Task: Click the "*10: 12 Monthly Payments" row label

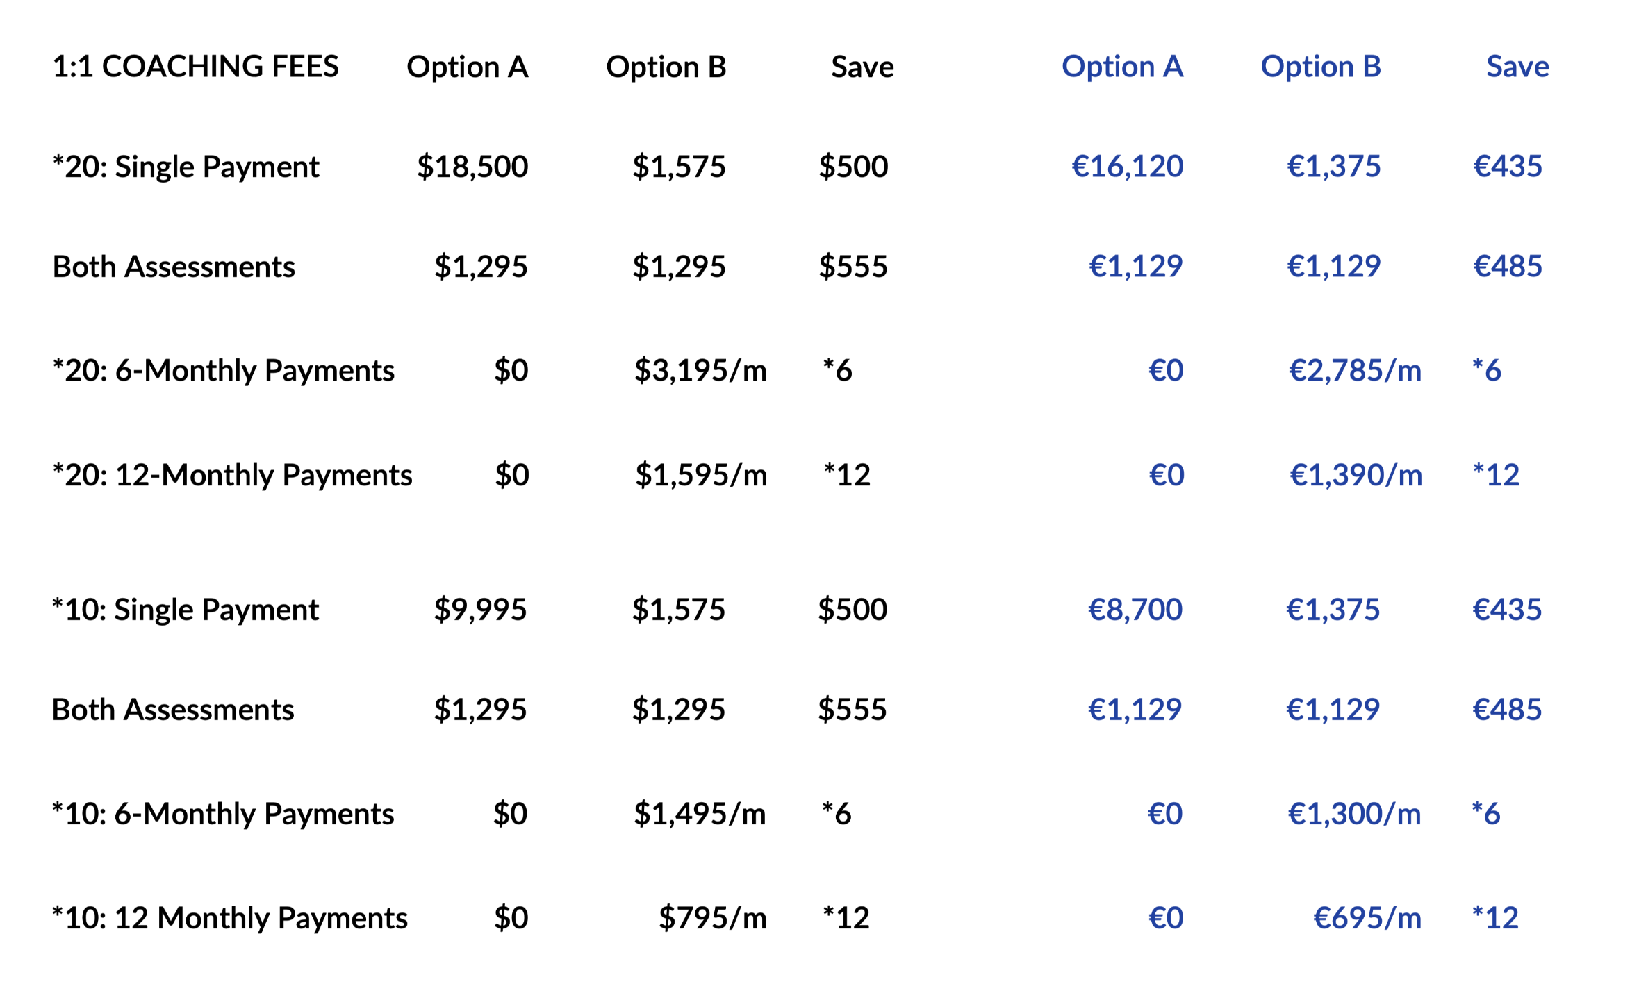Action: (x=229, y=918)
